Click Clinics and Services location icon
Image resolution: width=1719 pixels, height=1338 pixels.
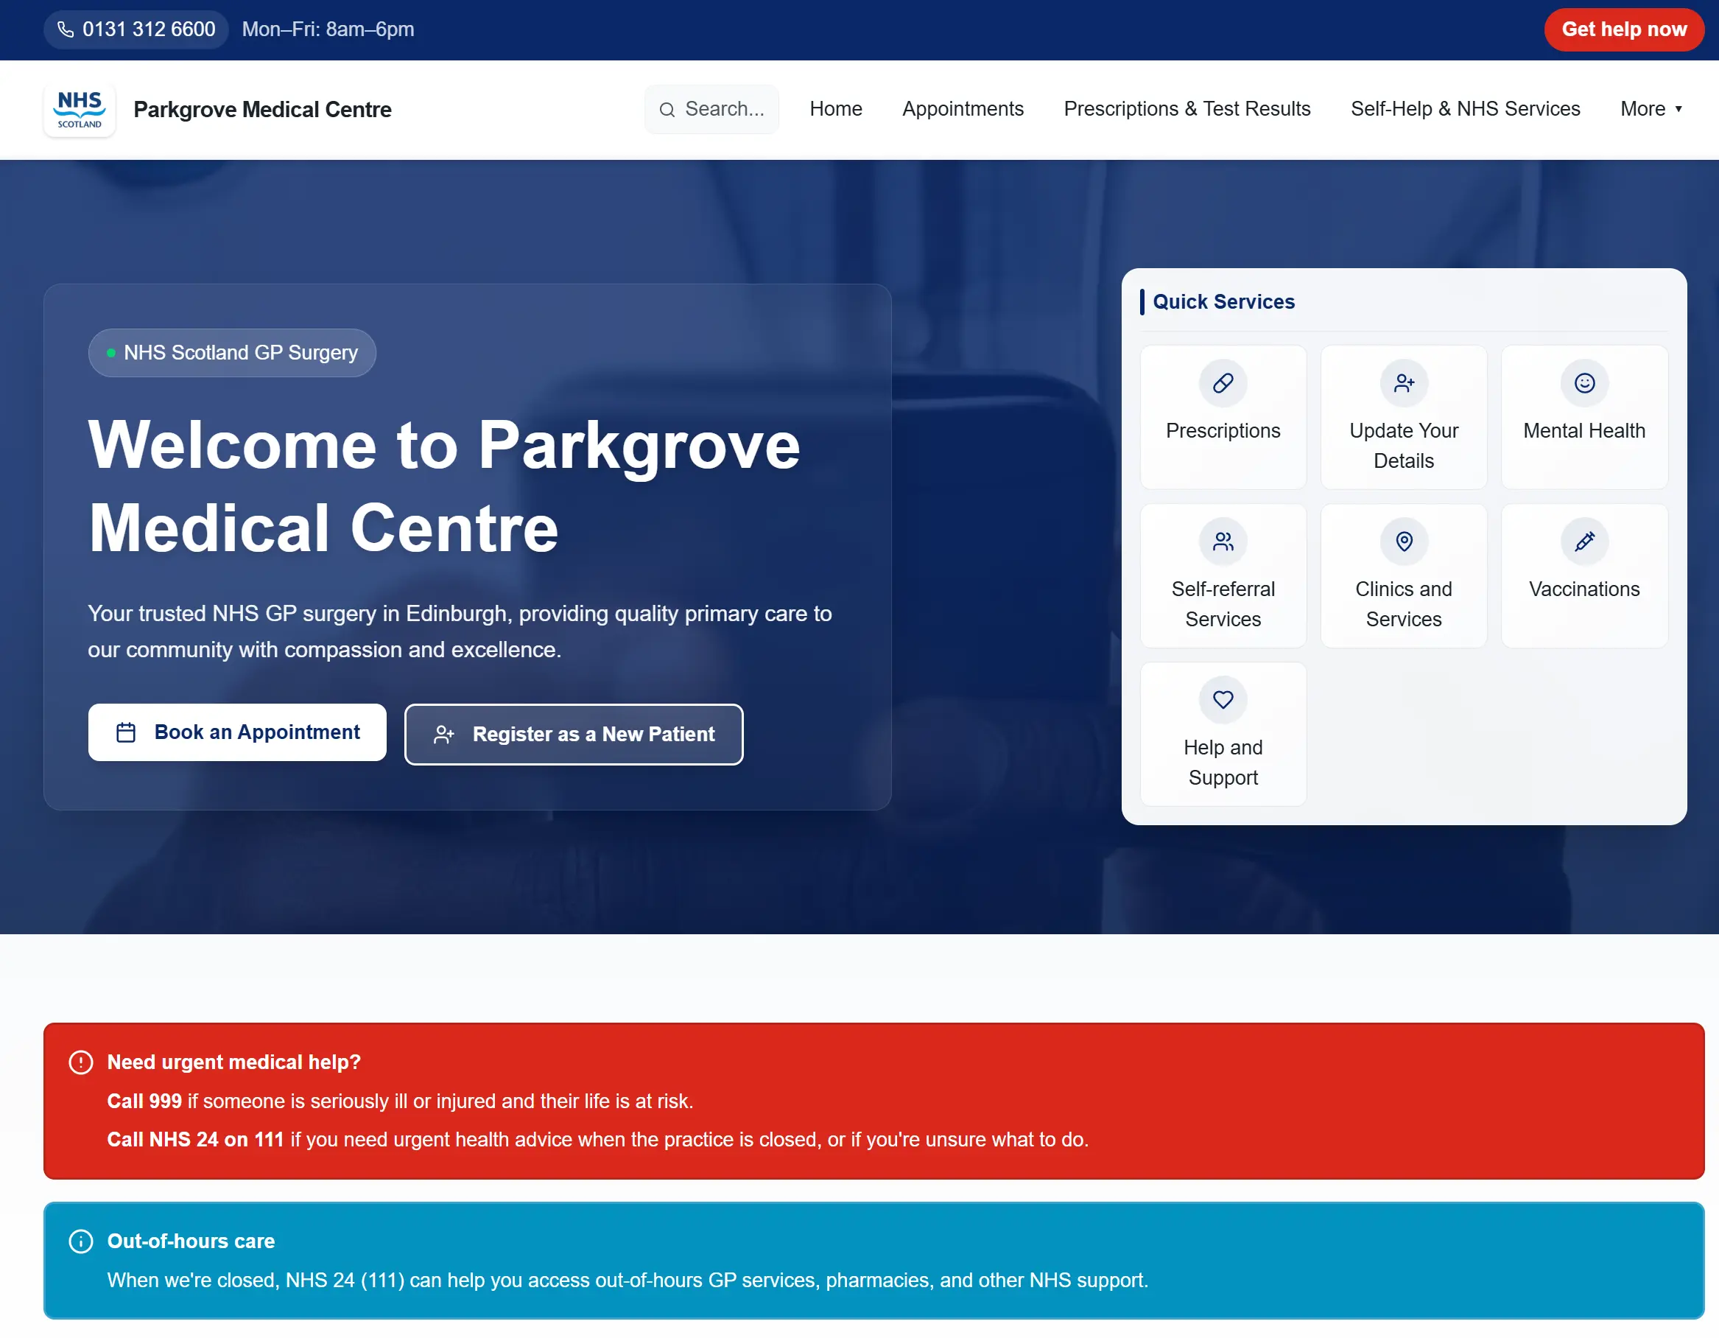point(1403,542)
